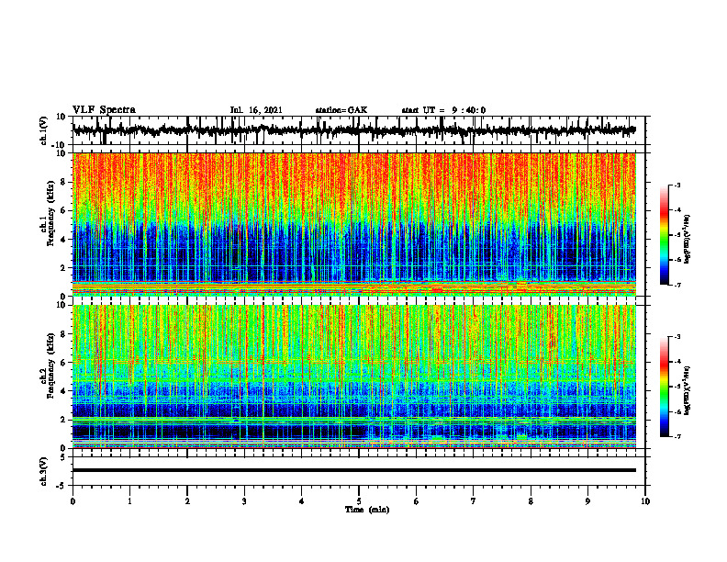This screenshot has height=562, width=727.
Task: Click the "ch.1(V)" waveform axis label
Action: (43, 130)
